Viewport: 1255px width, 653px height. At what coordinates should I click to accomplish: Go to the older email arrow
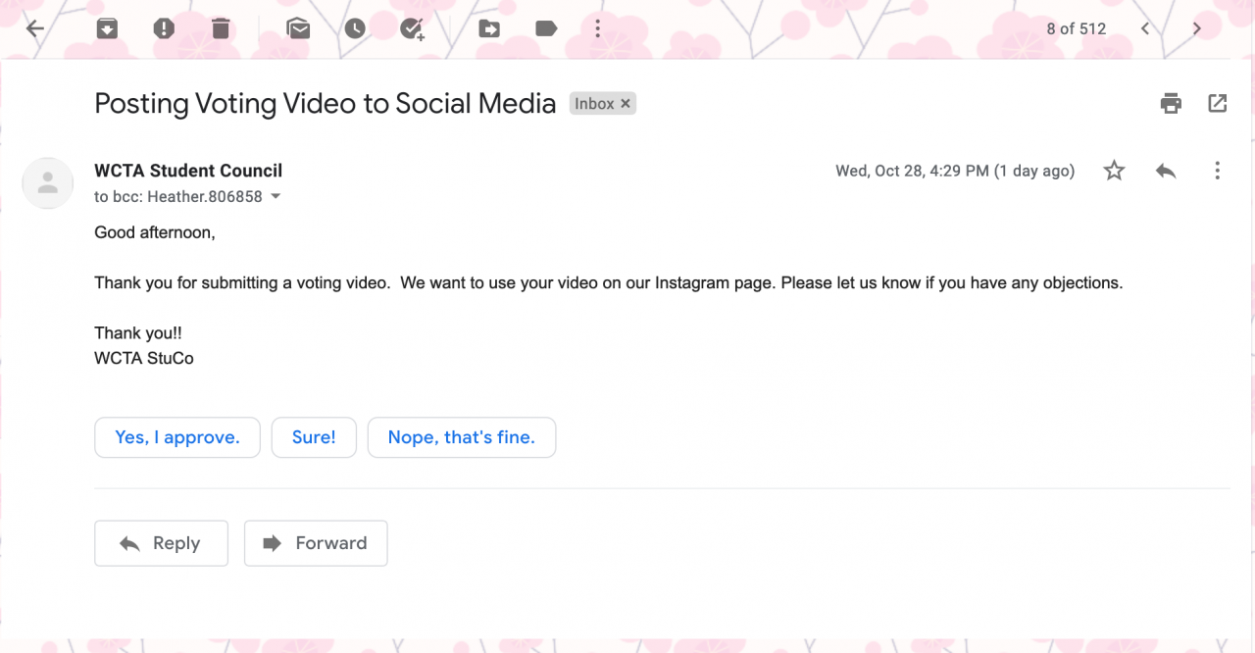pos(1196,28)
